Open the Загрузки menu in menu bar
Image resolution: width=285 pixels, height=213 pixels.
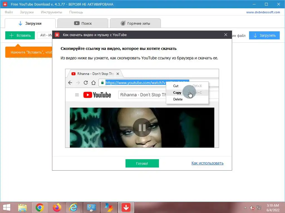[27, 12]
